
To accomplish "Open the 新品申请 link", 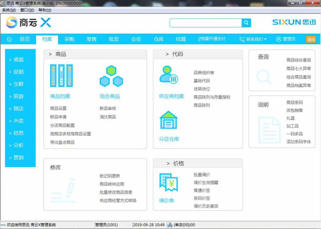I will (x=58, y=117).
